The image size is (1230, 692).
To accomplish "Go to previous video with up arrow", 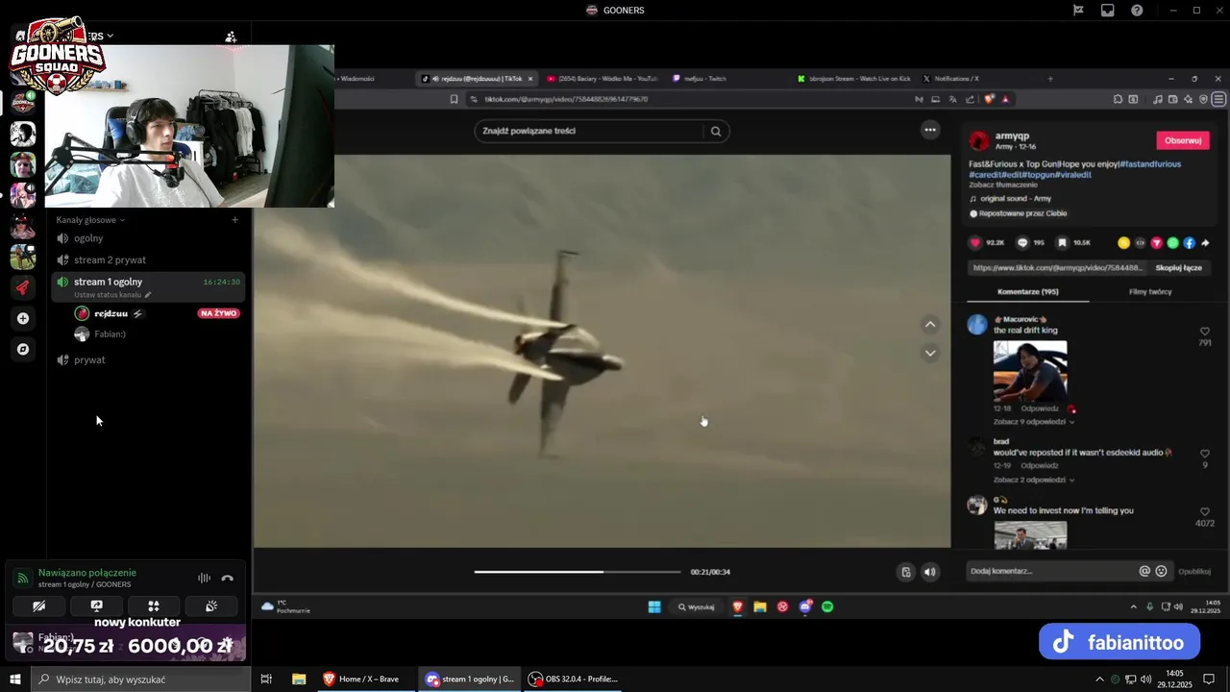I will coord(930,325).
